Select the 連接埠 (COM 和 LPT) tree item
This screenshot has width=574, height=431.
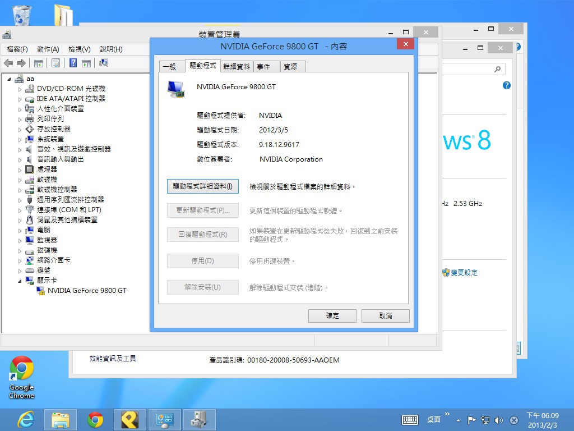(69, 210)
